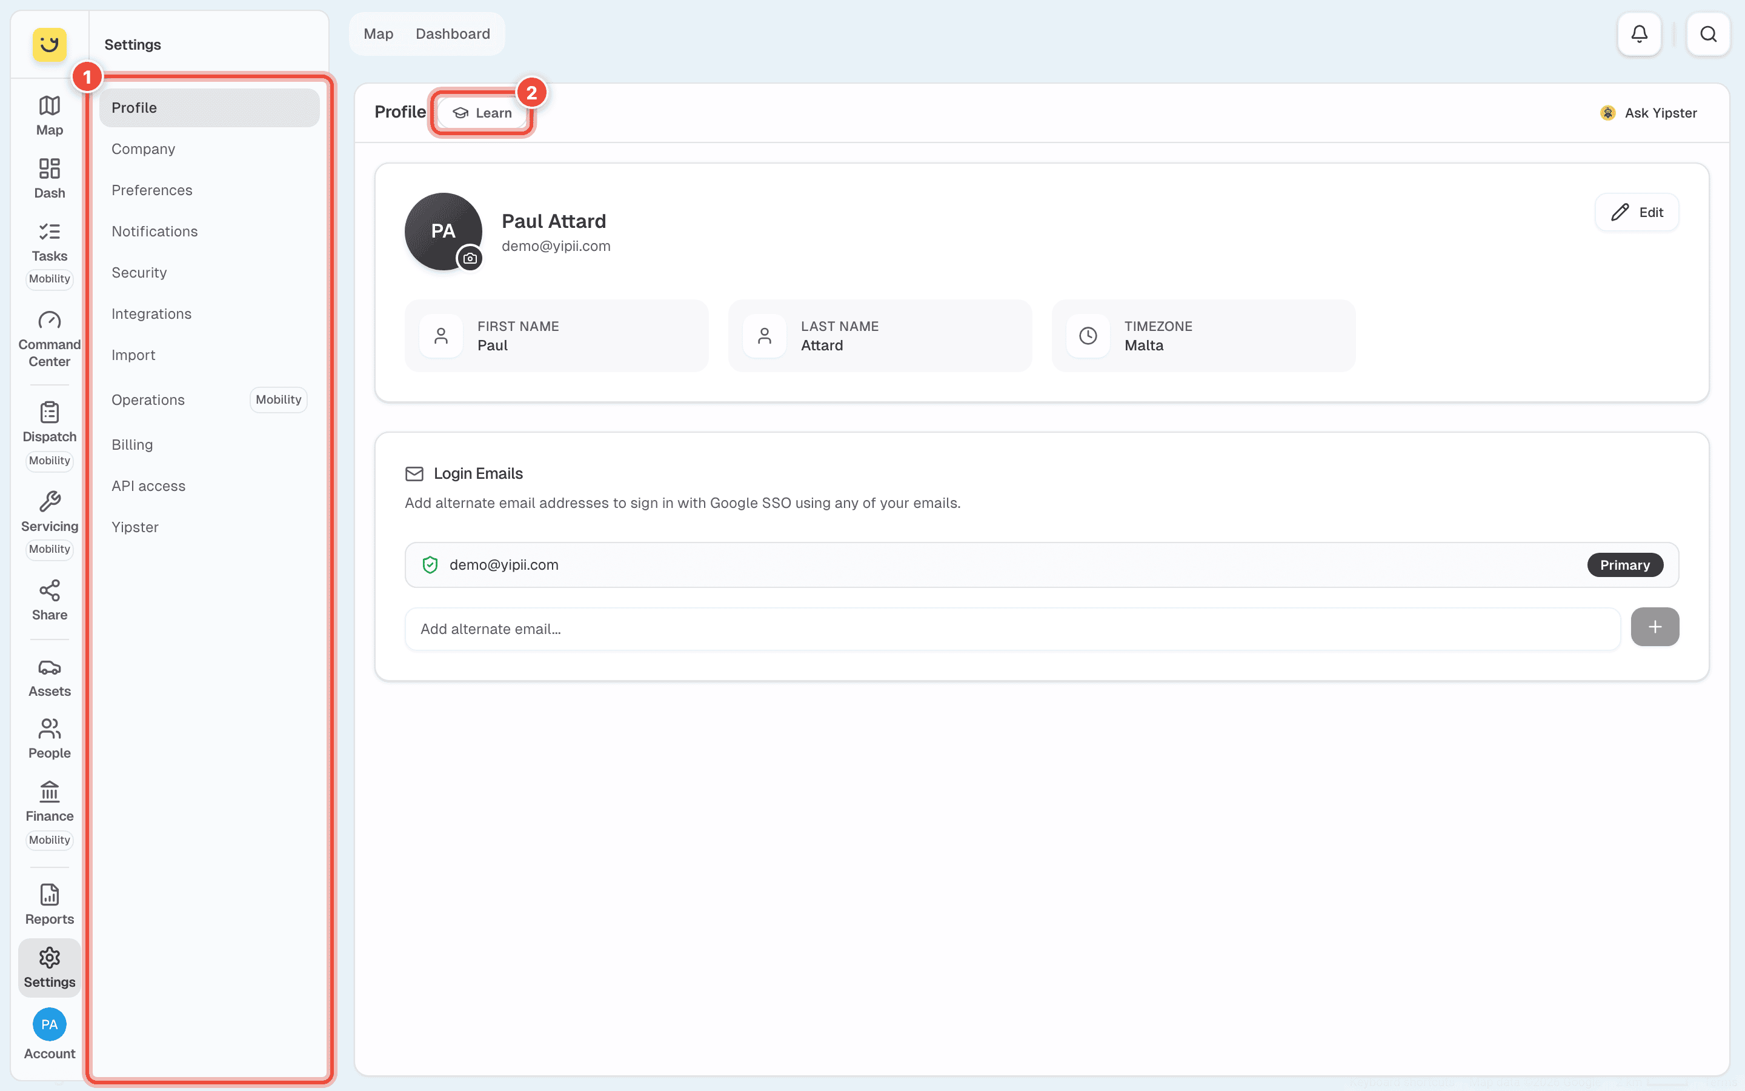Open Preferences settings
This screenshot has width=1745, height=1091.
point(209,190)
